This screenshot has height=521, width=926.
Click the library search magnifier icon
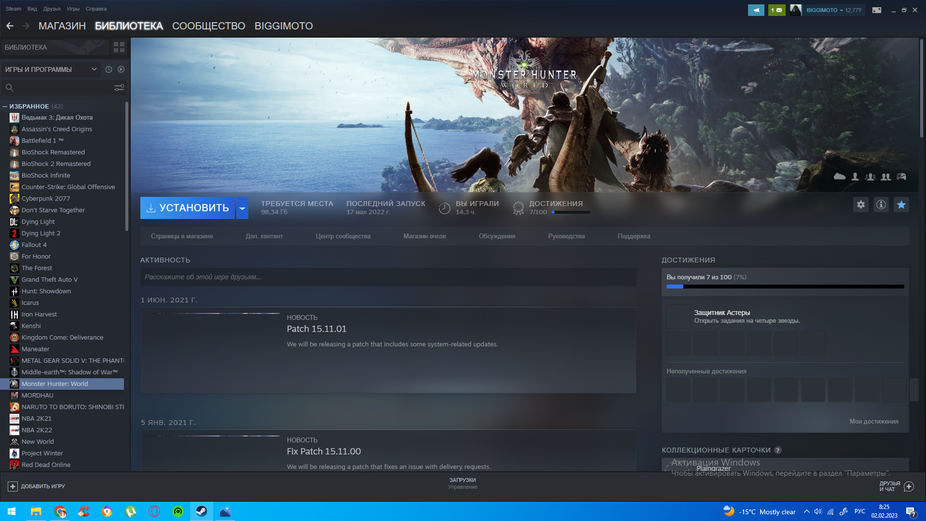pyautogui.click(x=9, y=87)
